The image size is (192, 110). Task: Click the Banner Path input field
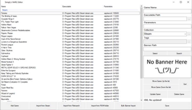(167, 49)
